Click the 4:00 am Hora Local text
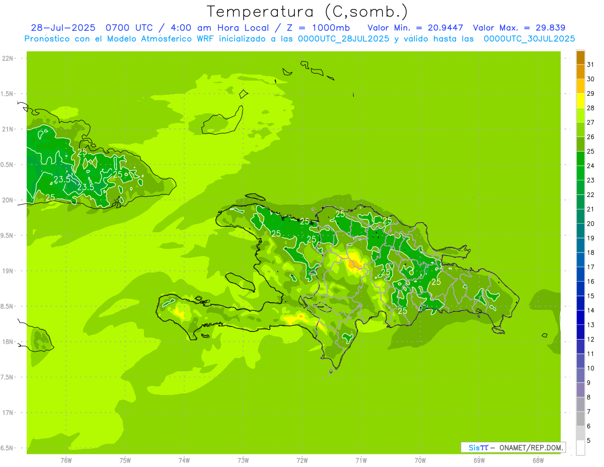 coord(220,28)
